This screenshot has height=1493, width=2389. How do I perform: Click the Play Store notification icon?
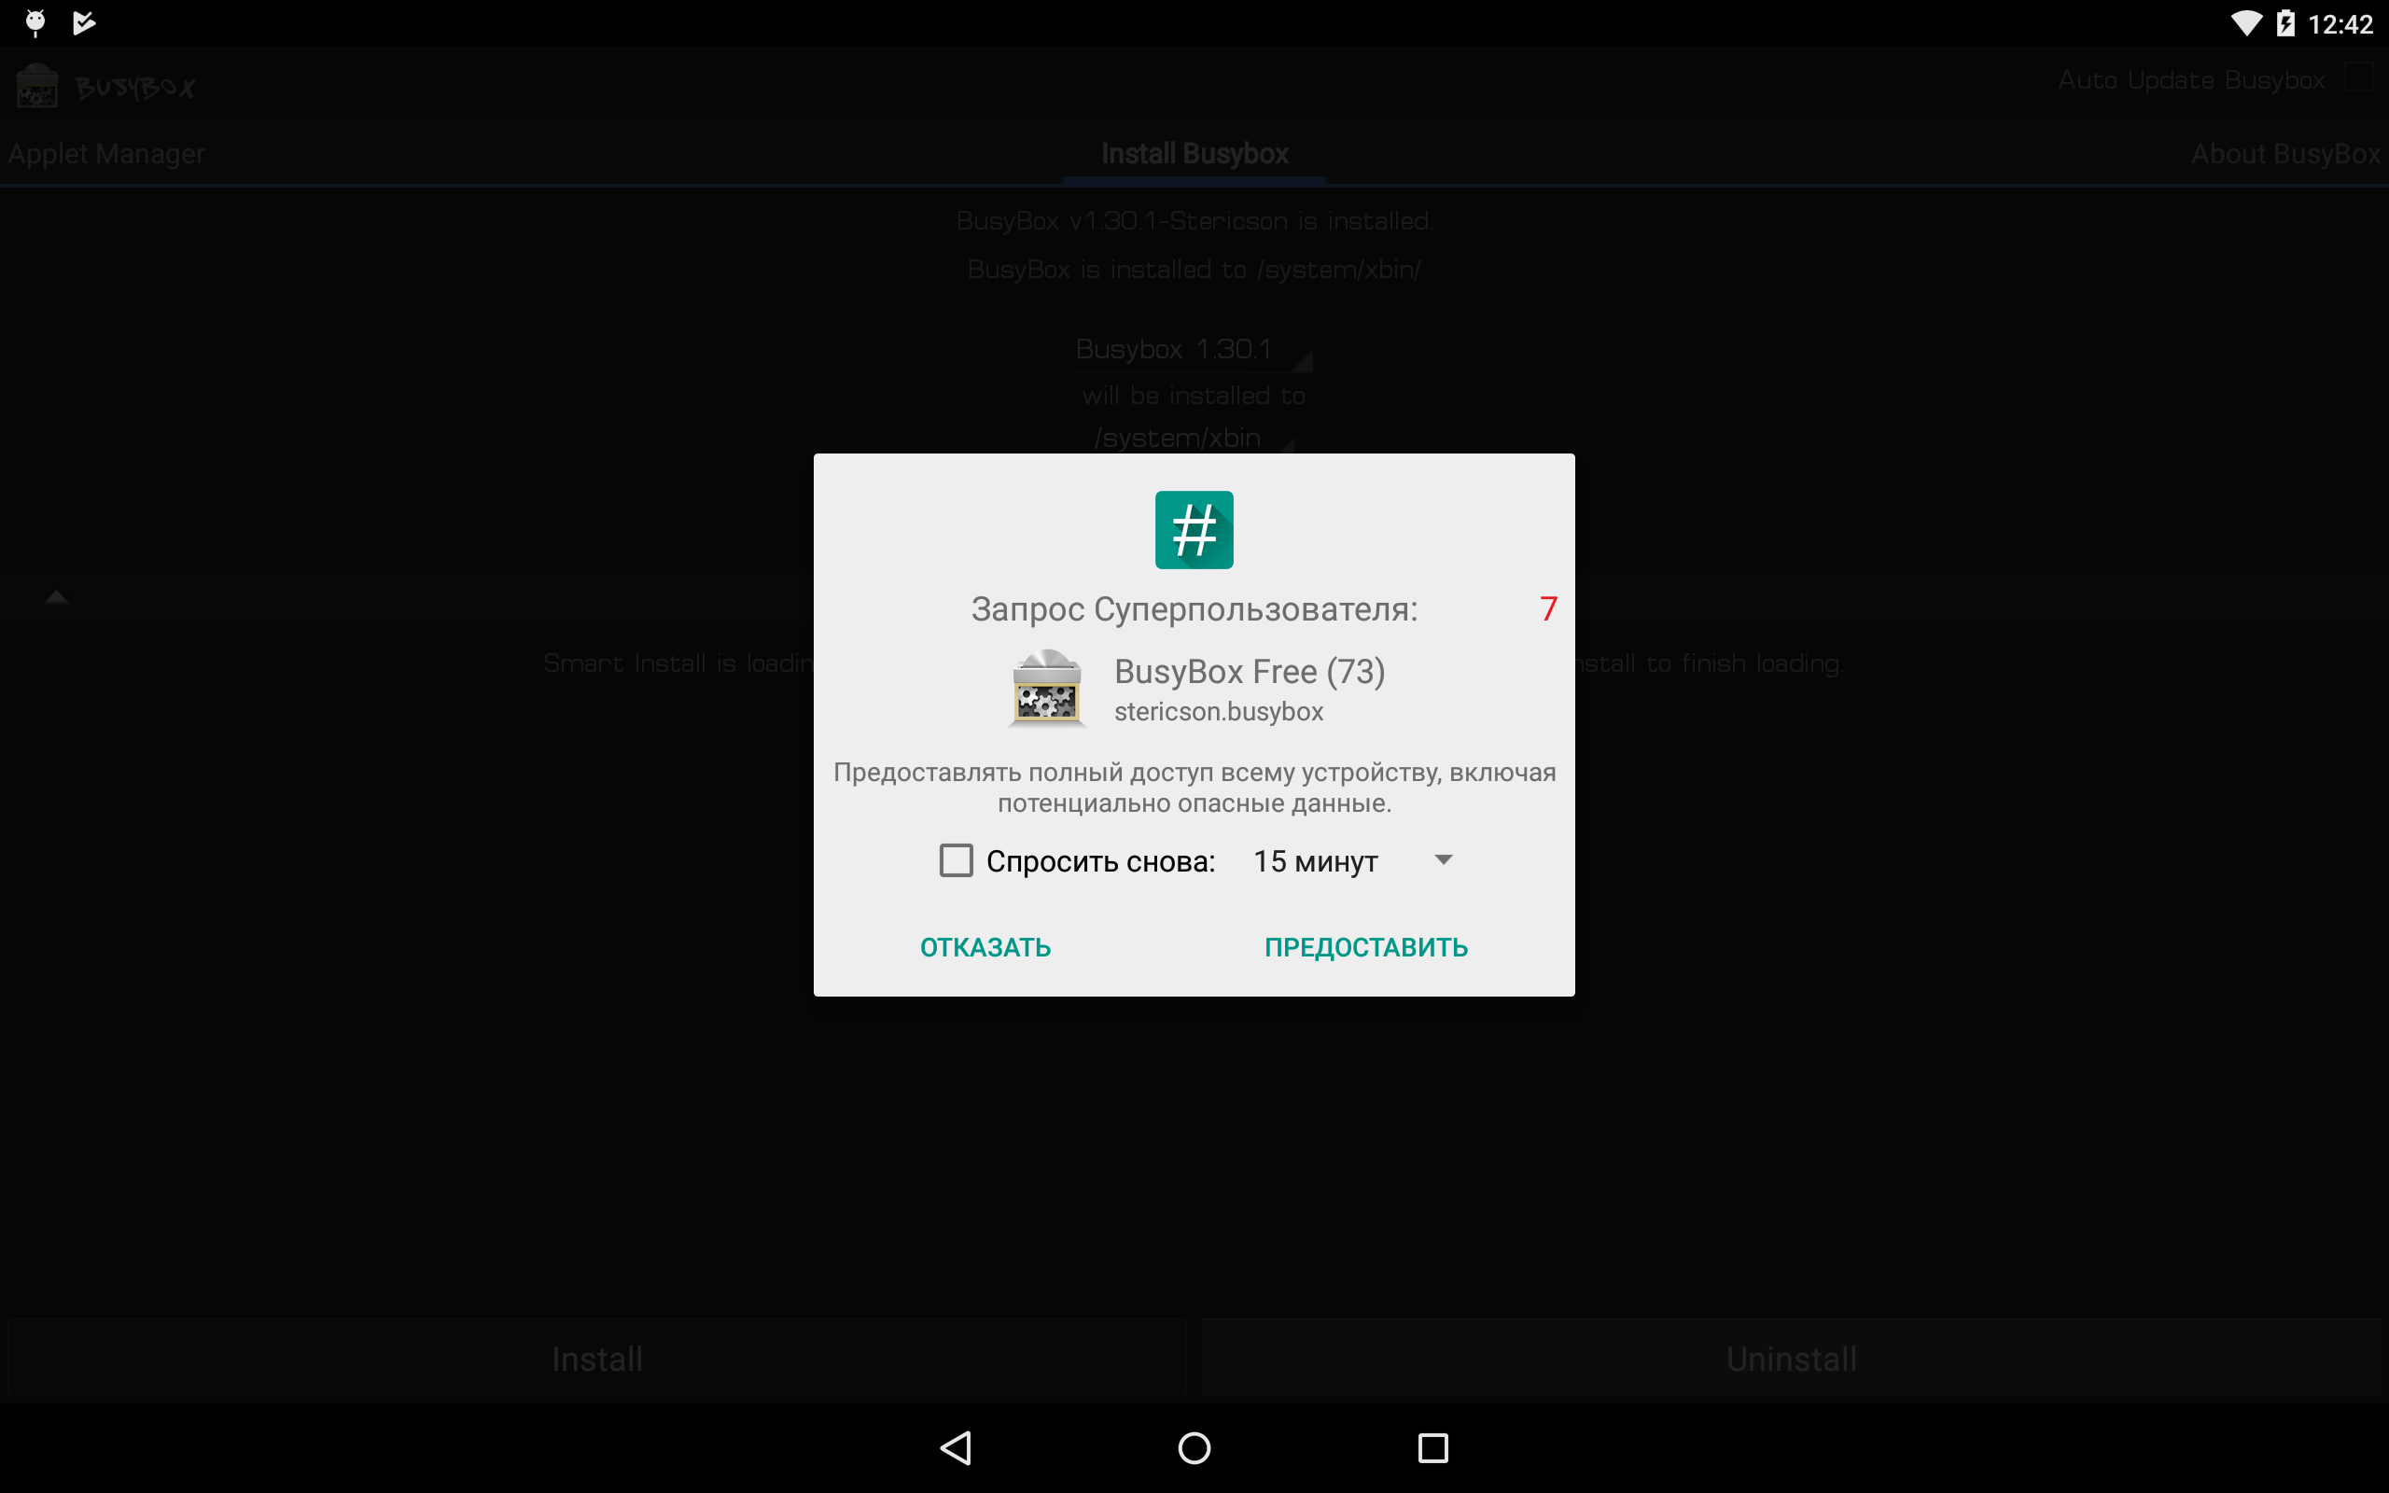(x=85, y=22)
